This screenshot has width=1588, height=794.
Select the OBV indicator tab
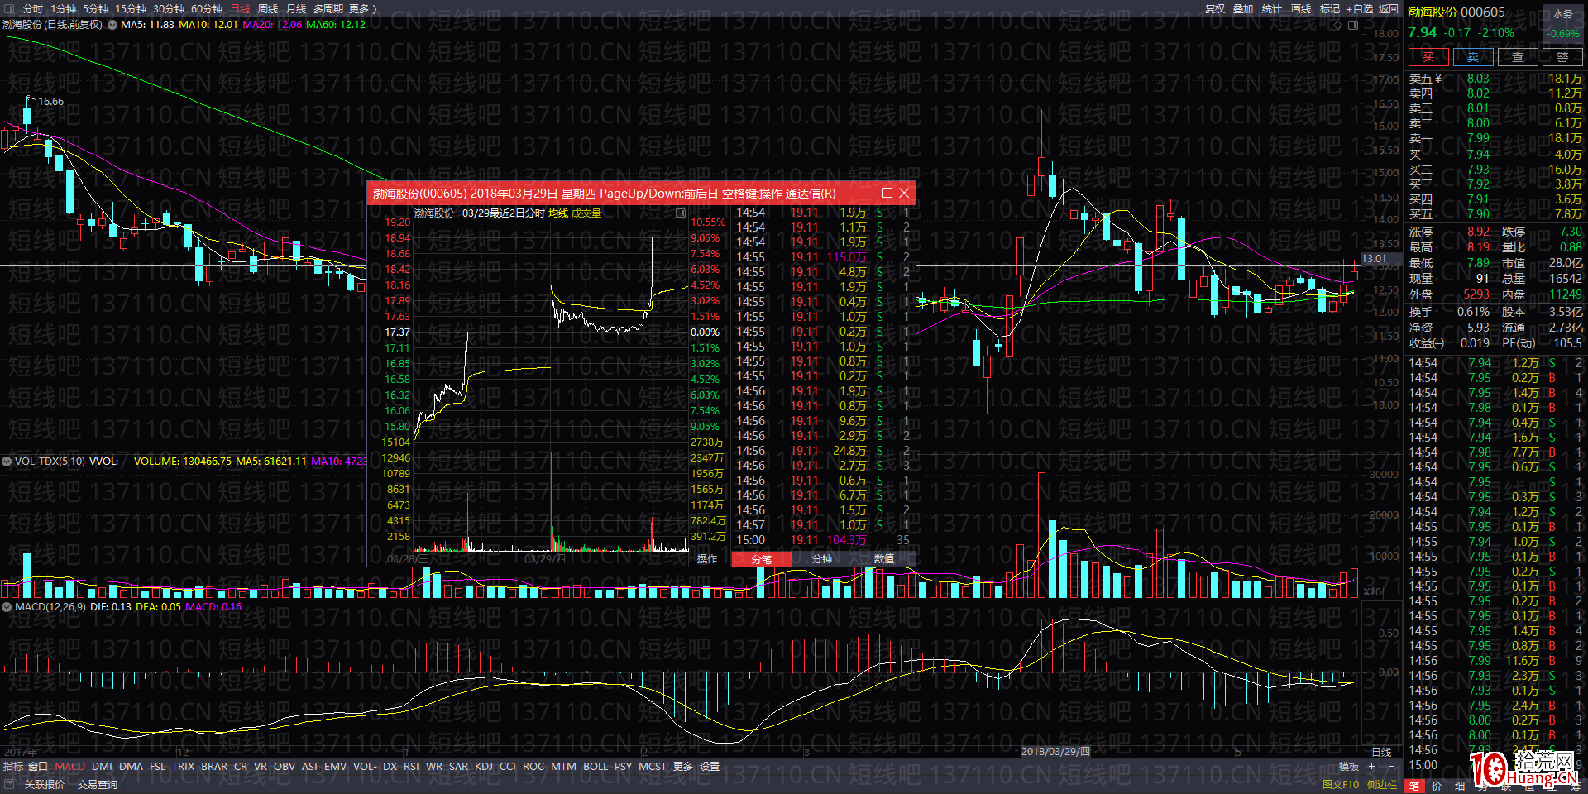point(285,767)
